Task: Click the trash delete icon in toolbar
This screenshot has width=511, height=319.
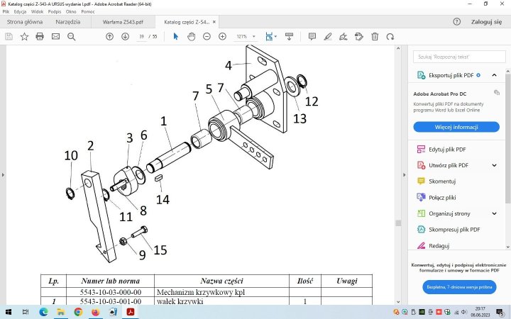Action: tap(374, 36)
